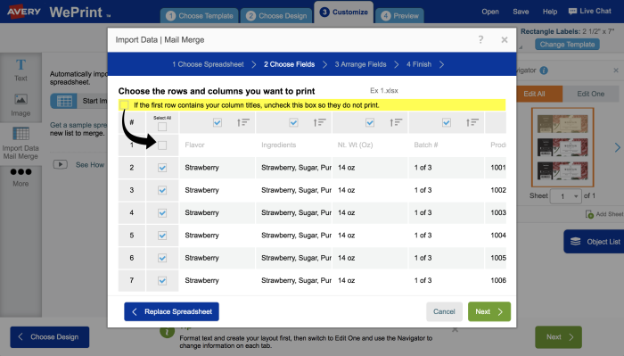
Task: Uncheck the row 6 checkbox
Action: coord(162,258)
